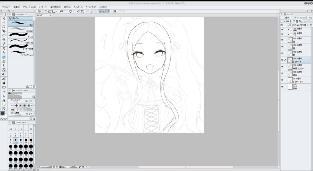The height and width of the screenshot is (171, 313).
Task: Click the Clip Studio spiral icon
Action: pos(39,11)
